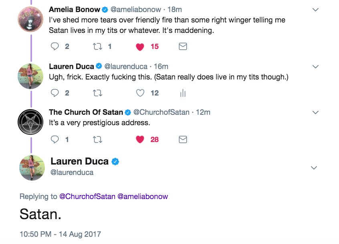The height and width of the screenshot is (244, 339).
Task: Reply to Lauren Duca's 16m tweet
Action: tap(55, 93)
